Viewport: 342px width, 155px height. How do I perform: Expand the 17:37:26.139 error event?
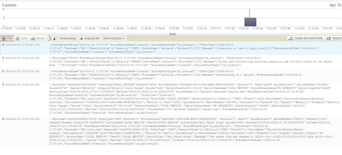[3, 58]
